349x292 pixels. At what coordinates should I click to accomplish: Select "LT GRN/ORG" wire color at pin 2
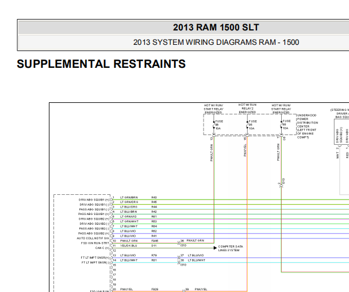click(x=129, y=202)
